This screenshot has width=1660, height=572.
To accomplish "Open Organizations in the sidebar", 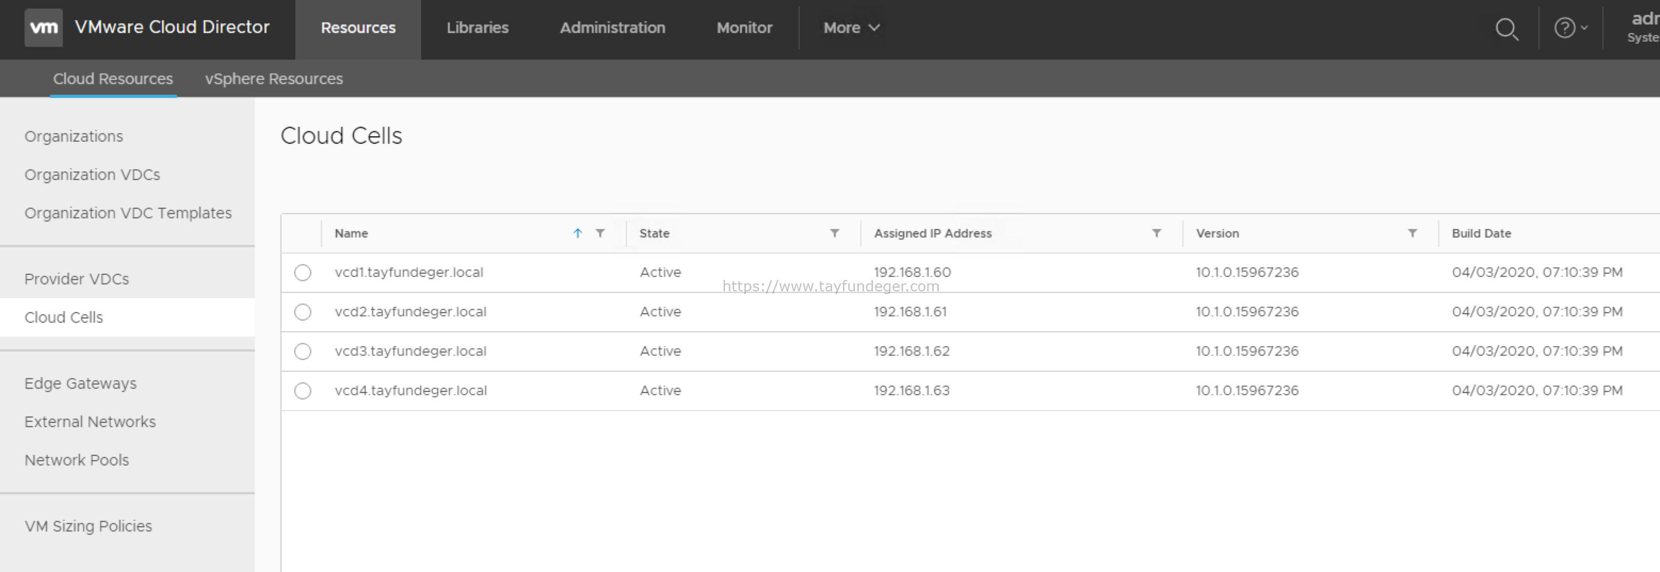I will [x=74, y=136].
